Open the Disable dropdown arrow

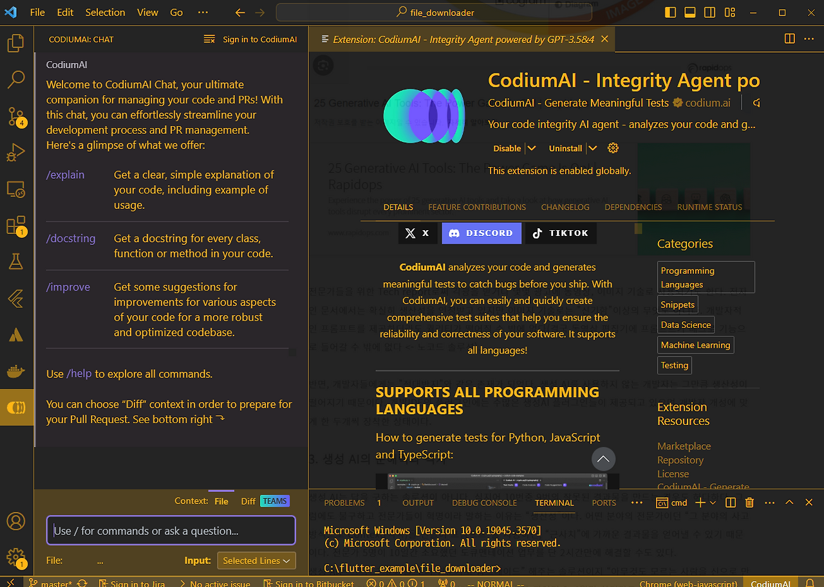click(531, 148)
